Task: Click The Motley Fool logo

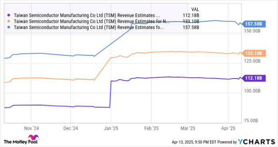Action: tap(21, 139)
